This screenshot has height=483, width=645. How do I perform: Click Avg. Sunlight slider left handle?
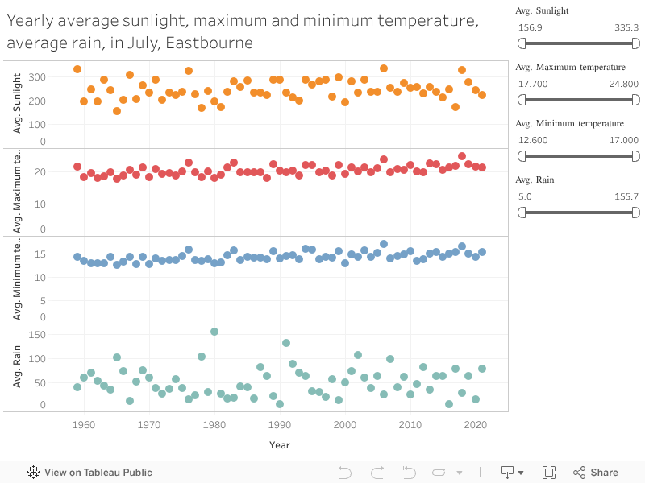click(522, 43)
